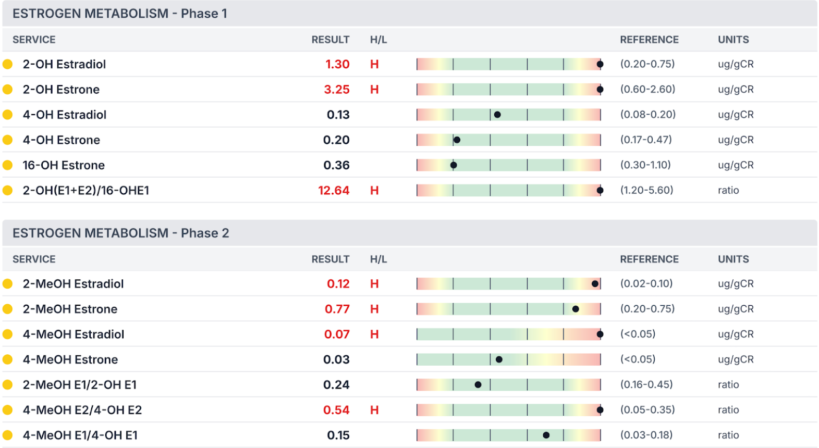Click the black marker on 2-MeOH Estrone range bar
This screenshot has width=819, height=448.
coord(576,309)
